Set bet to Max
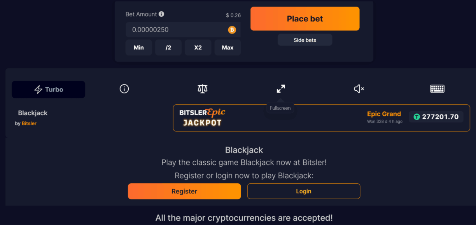 tap(227, 47)
